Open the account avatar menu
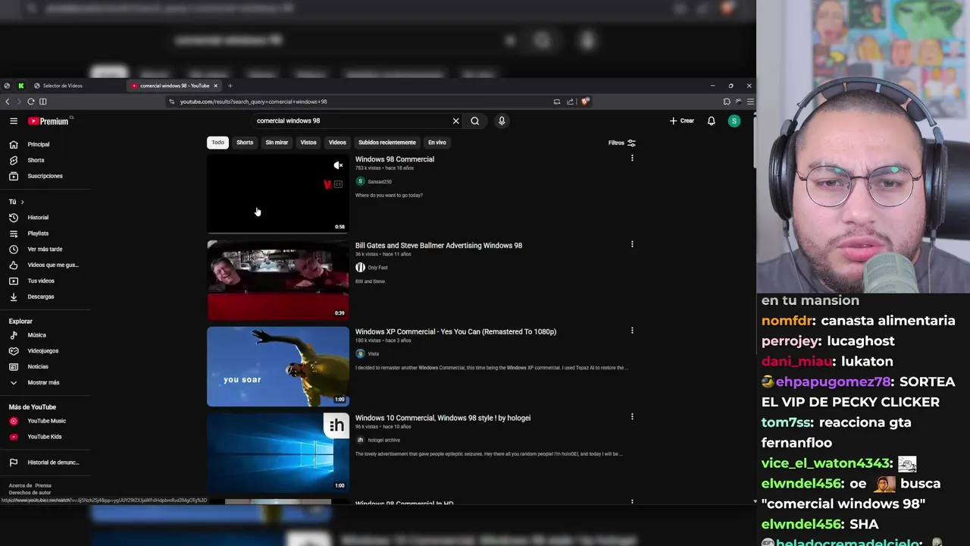Viewport: 970px width, 546px height. [x=734, y=121]
